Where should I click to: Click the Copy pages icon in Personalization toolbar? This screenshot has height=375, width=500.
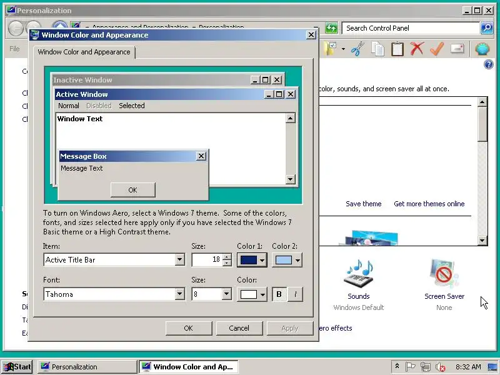point(378,49)
